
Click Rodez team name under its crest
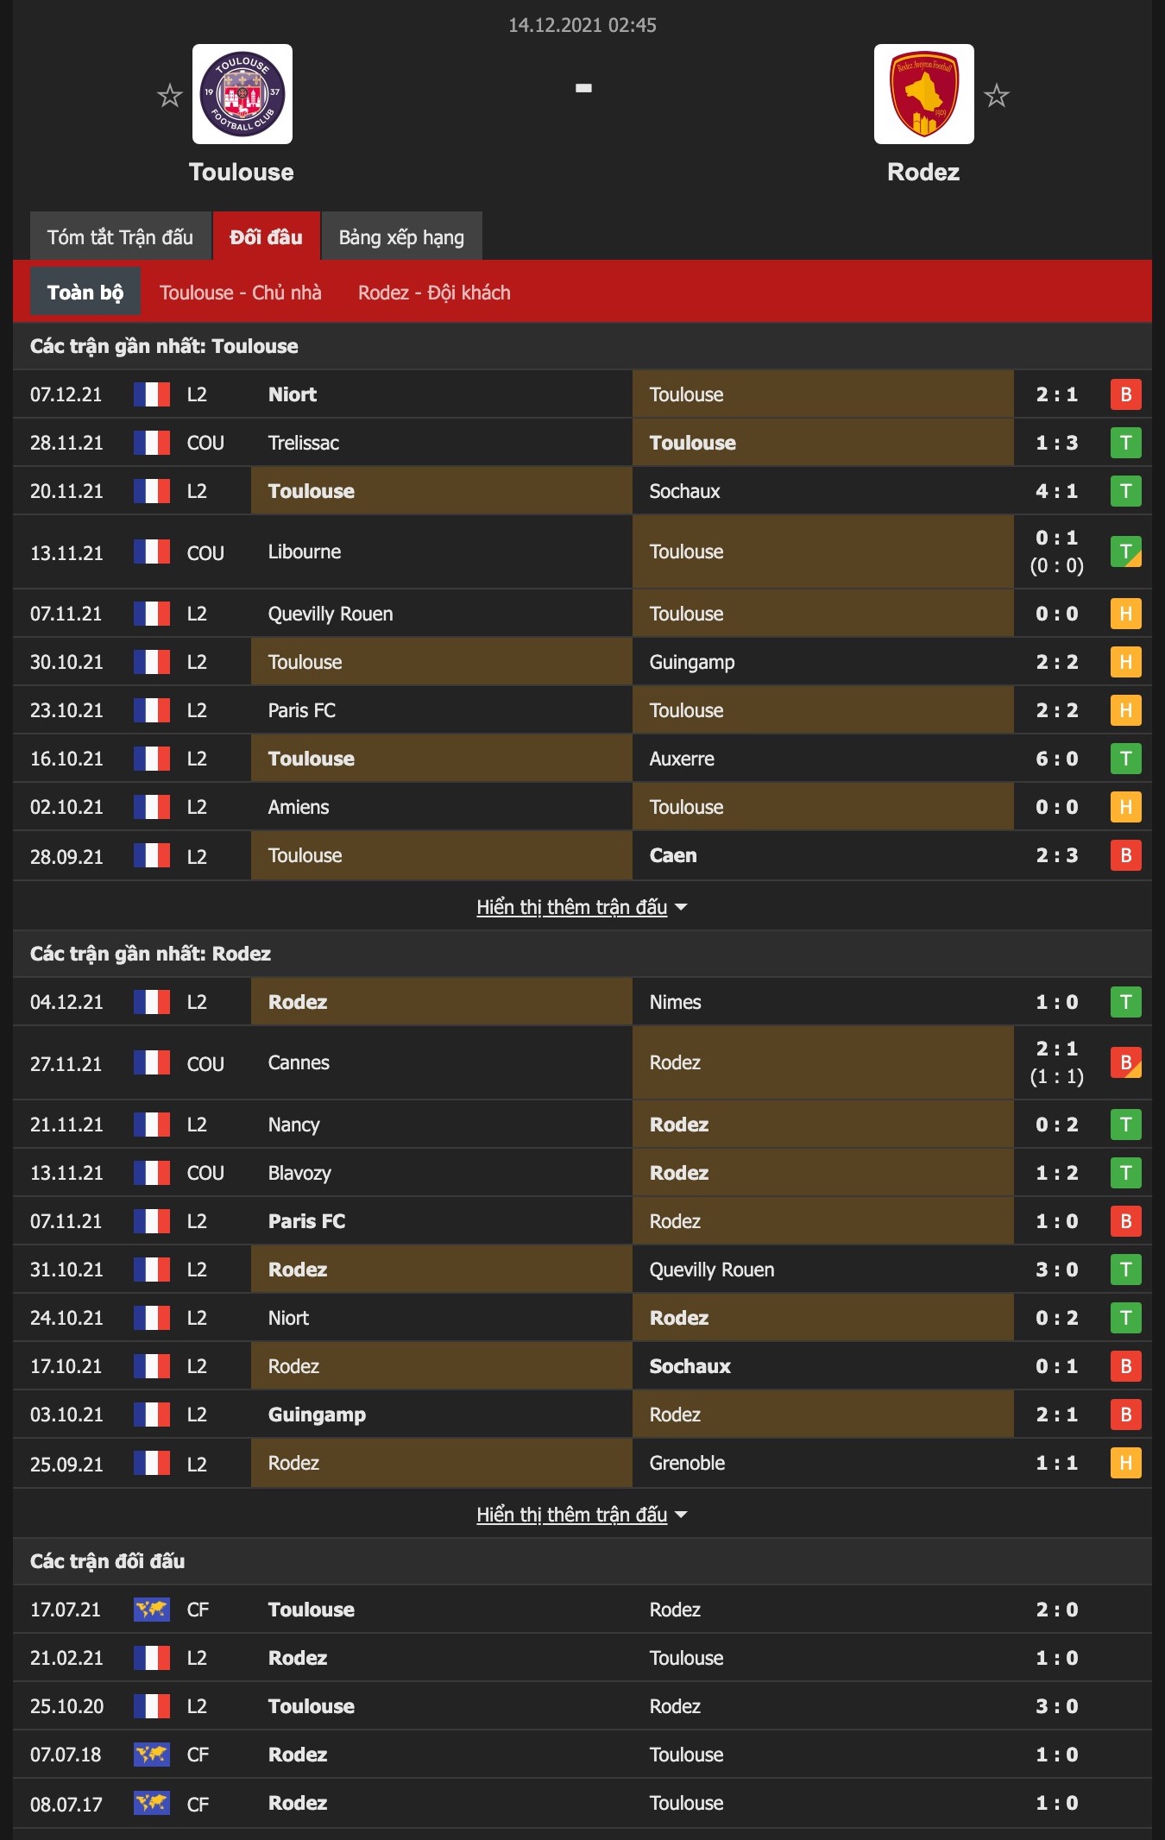point(923,172)
